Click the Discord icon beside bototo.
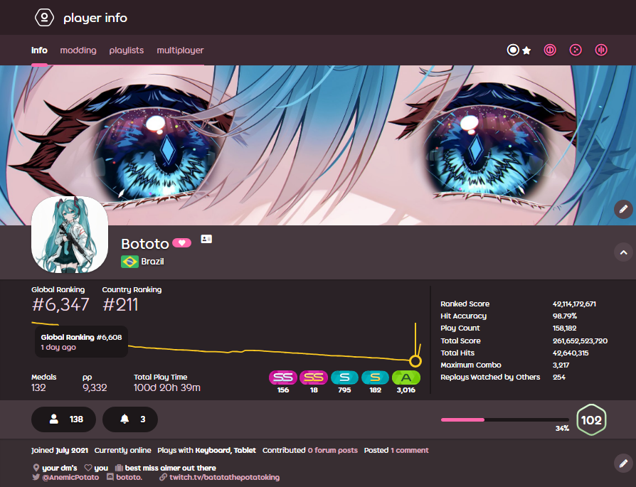Image resolution: width=636 pixels, height=487 pixels. [110, 477]
